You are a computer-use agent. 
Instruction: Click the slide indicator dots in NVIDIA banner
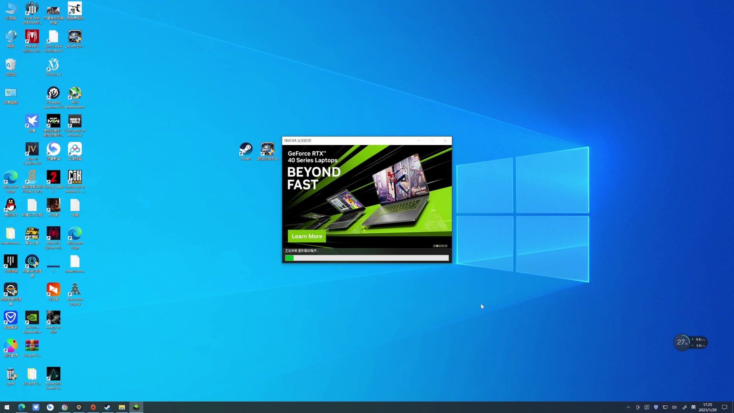click(x=440, y=246)
